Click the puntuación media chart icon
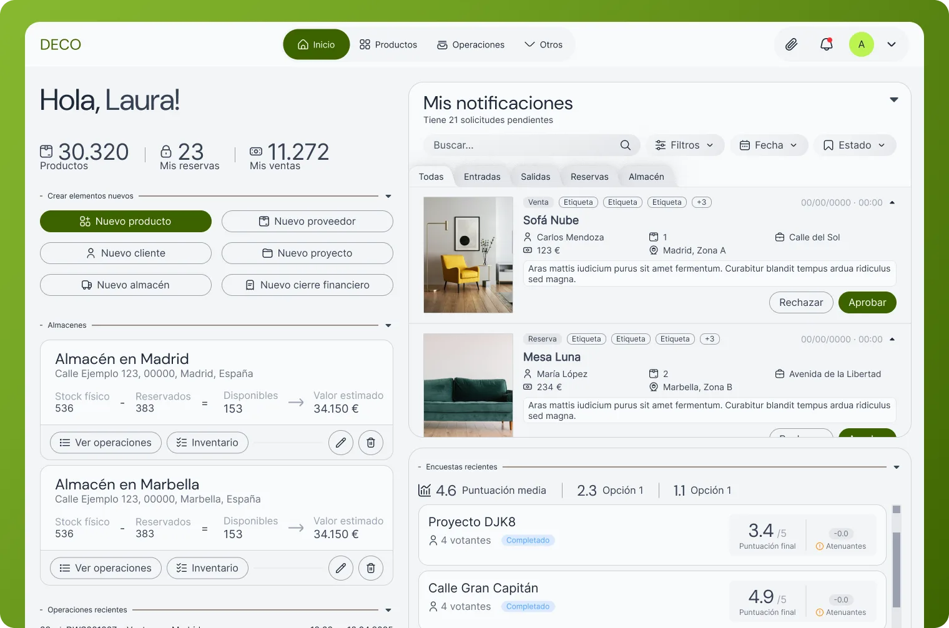The image size is (949, 628). click(x=425, y=490)
